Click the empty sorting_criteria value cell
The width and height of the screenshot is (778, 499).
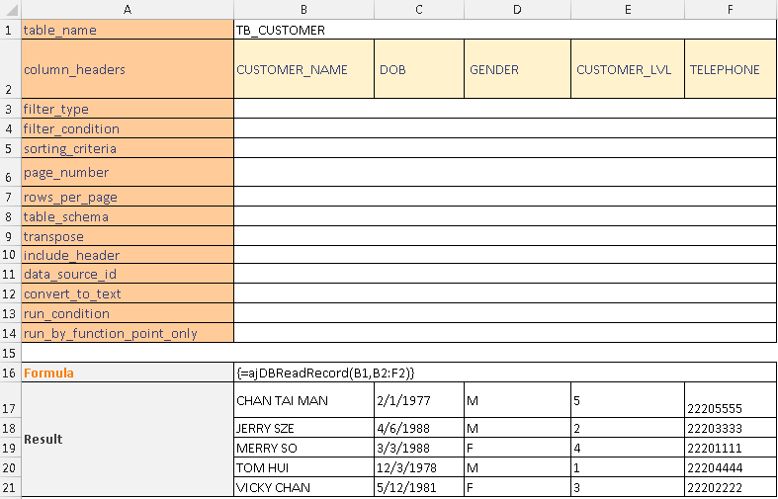[504, 148]
